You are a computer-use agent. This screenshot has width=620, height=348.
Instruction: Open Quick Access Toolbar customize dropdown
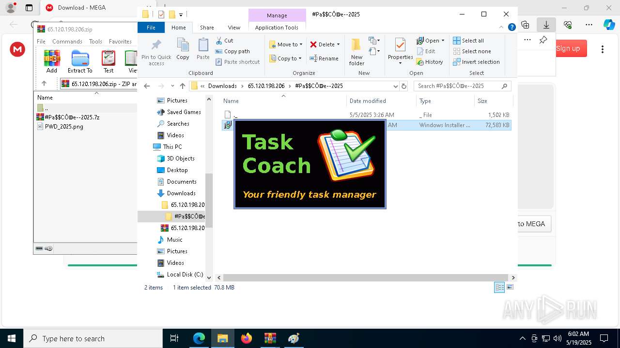tap(181, 14)
